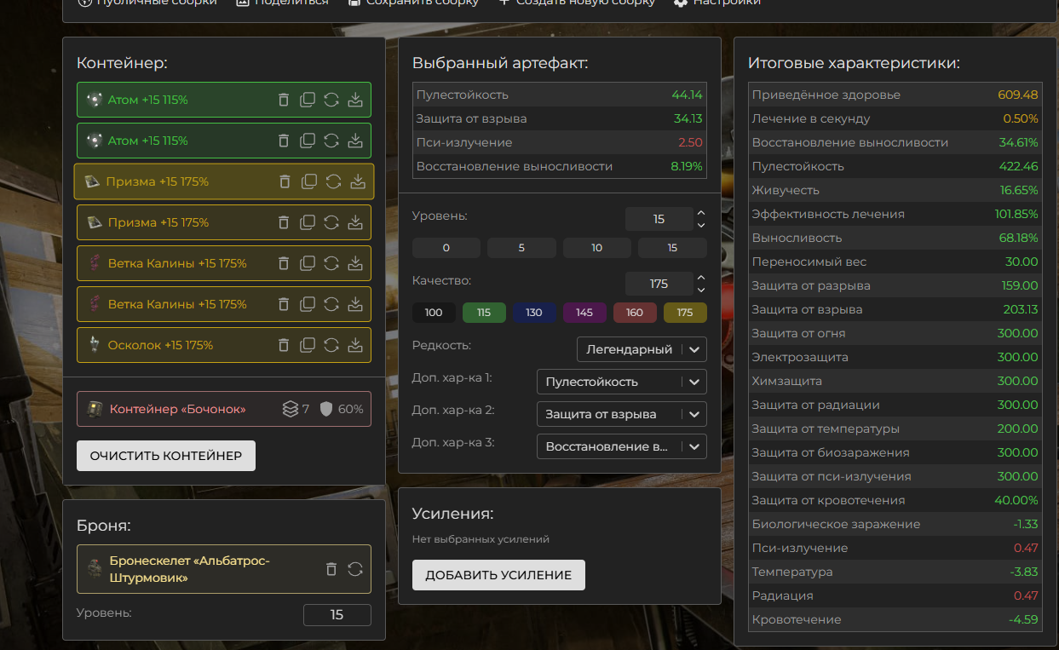
Task: Increase Качество with the up arrow
Action: (701, 278)
